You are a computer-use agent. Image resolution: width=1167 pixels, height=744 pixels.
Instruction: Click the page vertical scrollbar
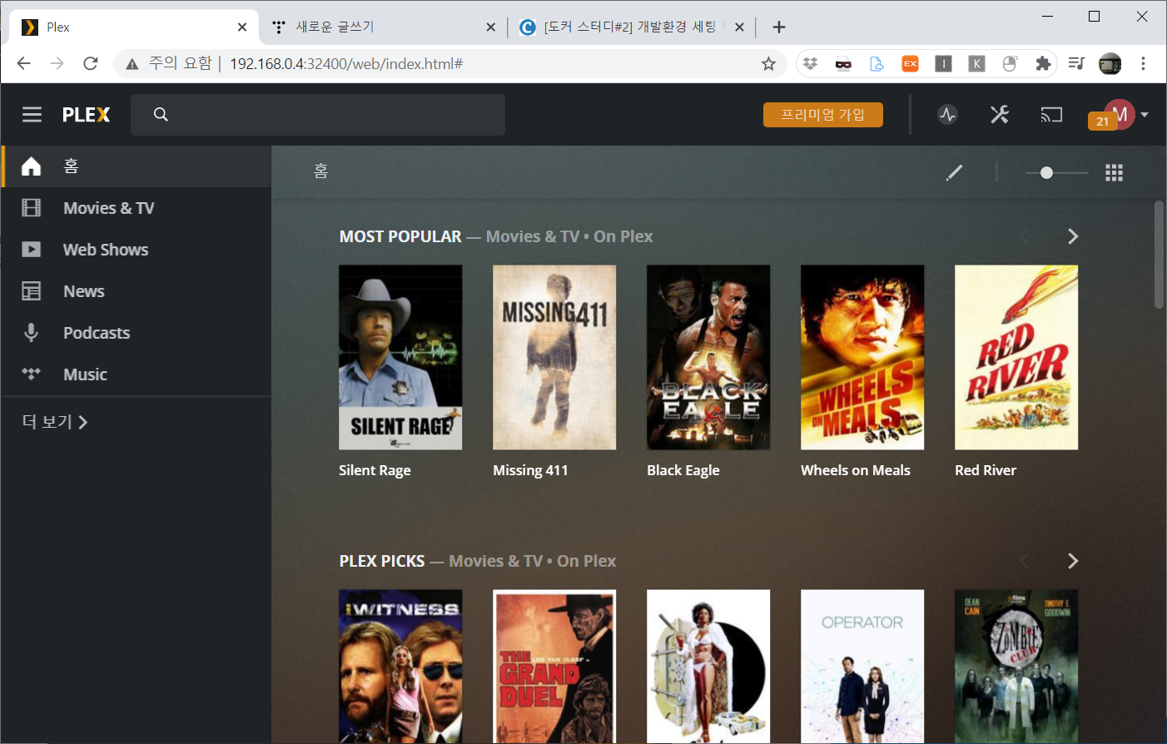coord(1159,255)
